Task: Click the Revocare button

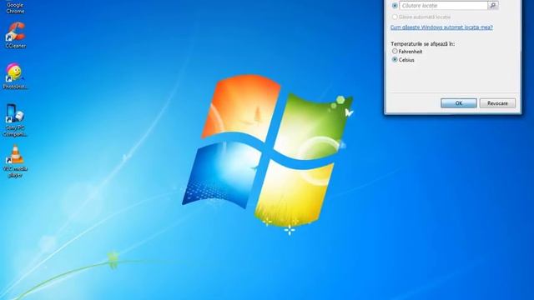Action: click(x=497, y=103)
